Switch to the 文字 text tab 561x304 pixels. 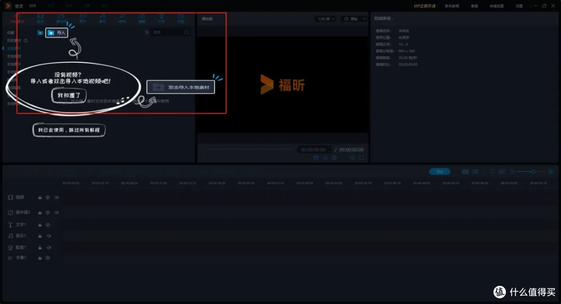click(x=162, y=18)
